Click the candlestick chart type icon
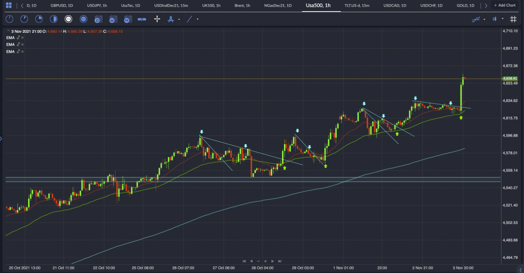524x273 pixels. [x=495, y=19]
